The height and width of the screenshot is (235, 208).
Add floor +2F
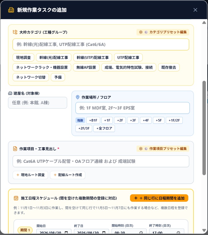coord(120,120)
